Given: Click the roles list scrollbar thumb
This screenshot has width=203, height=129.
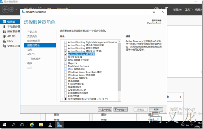Looking at the screenshot, I should tap(119, 67).
